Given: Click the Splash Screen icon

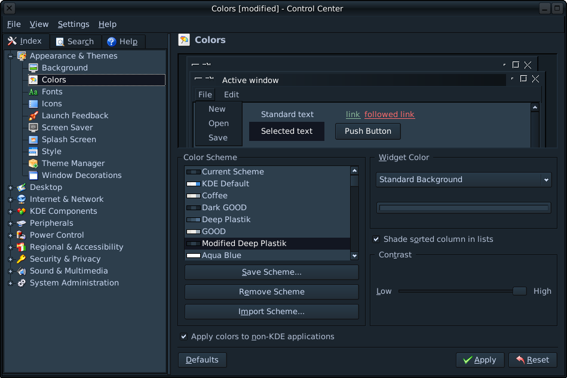Looking at the screenshot, I should [33, 140].
